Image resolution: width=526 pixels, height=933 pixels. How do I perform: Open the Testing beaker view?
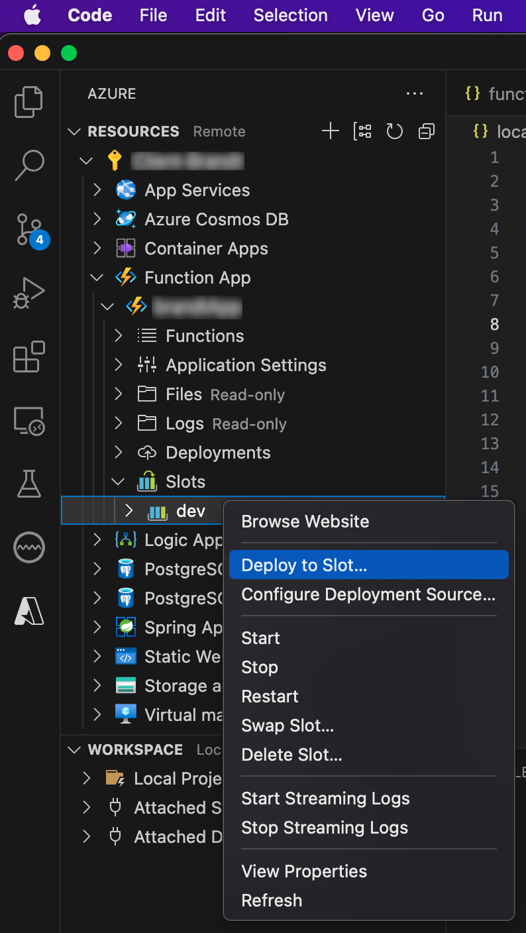point(28,484)
